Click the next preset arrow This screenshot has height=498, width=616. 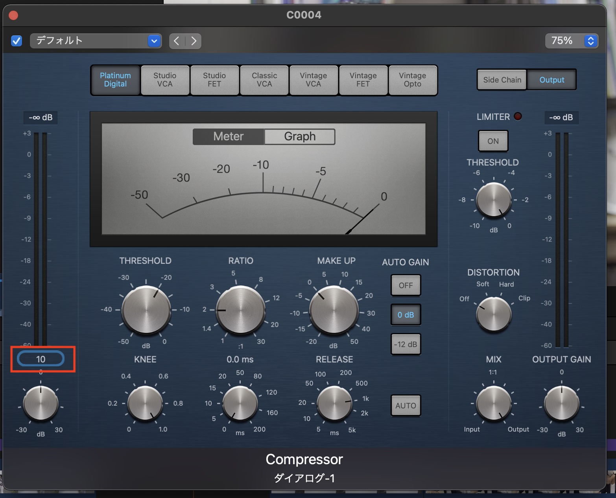(194, 41)
